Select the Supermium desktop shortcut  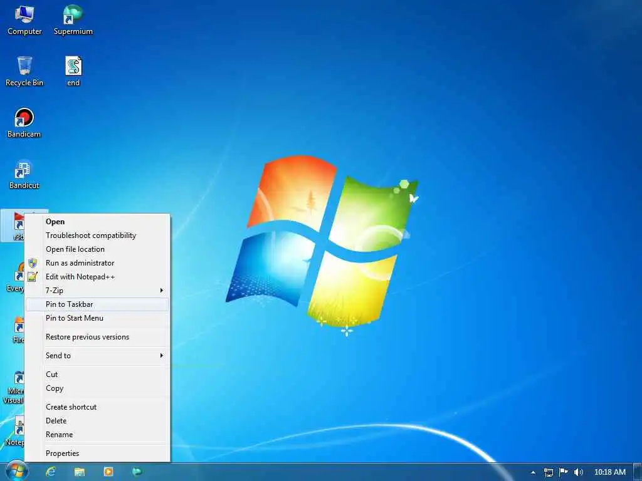(73, 21)
